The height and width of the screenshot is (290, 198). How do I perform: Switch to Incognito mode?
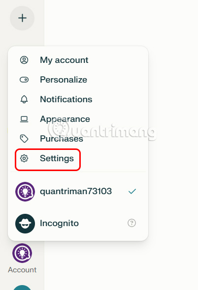tap(78, 224)
